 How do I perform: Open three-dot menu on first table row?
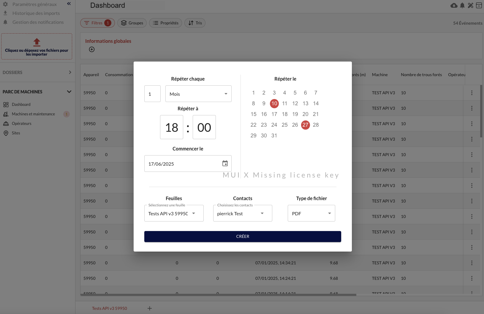click(472, 93)
